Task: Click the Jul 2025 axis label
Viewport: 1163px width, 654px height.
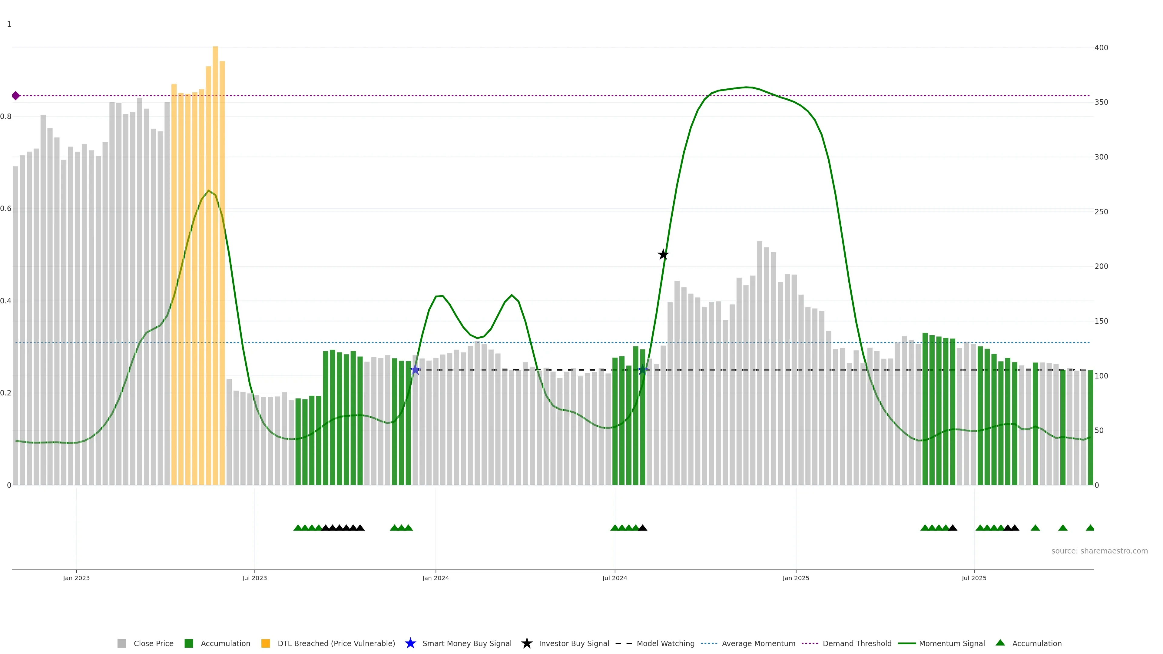Action: [x=974, y=578]
